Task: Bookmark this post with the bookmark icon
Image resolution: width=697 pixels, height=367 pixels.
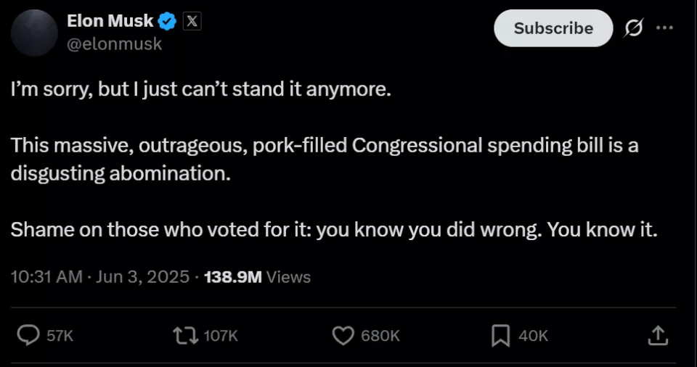Action: [500, 336]
